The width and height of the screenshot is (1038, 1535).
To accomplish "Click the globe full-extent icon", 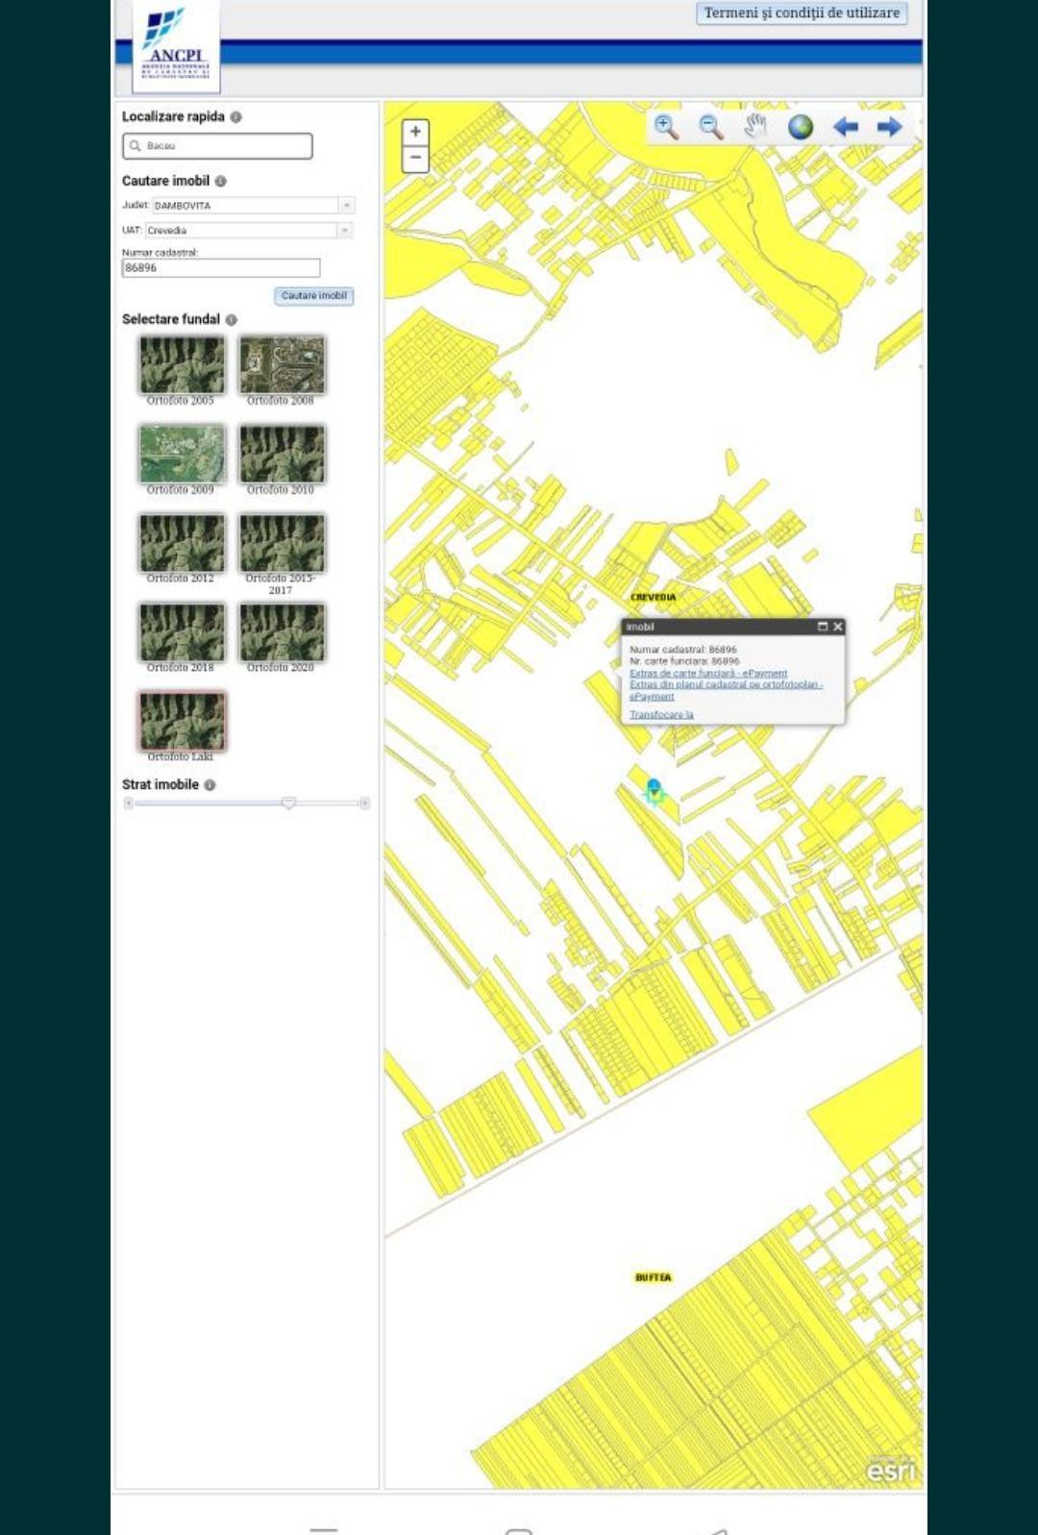I will click(x=801, y=127).
